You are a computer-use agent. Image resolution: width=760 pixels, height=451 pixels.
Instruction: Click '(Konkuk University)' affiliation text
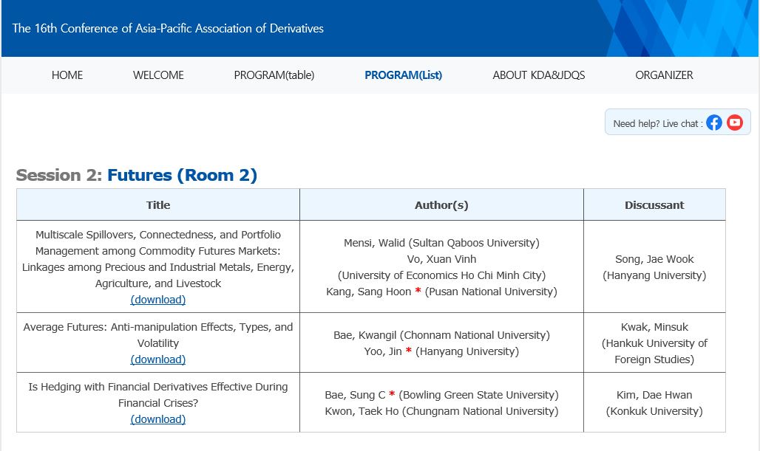pos(654,411)
